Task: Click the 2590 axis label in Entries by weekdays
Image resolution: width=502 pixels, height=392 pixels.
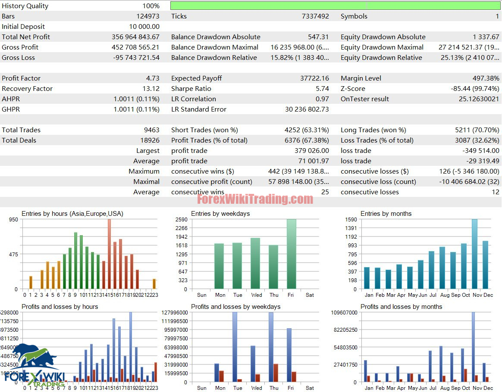Action: pyautogui.click(x=182, y=219)
